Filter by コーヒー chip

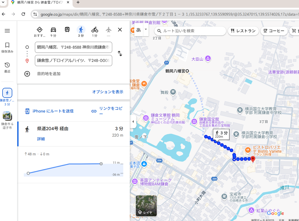click(x=274, y=31)
